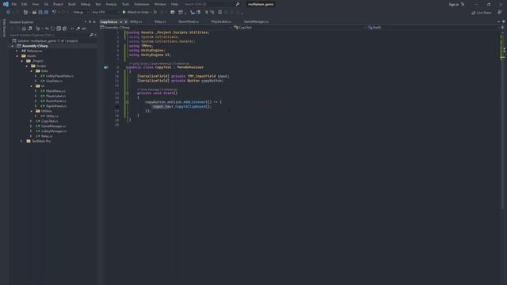
Task: Select SignInPanel.cs in Solution Explorer
Action: [56, 106]
